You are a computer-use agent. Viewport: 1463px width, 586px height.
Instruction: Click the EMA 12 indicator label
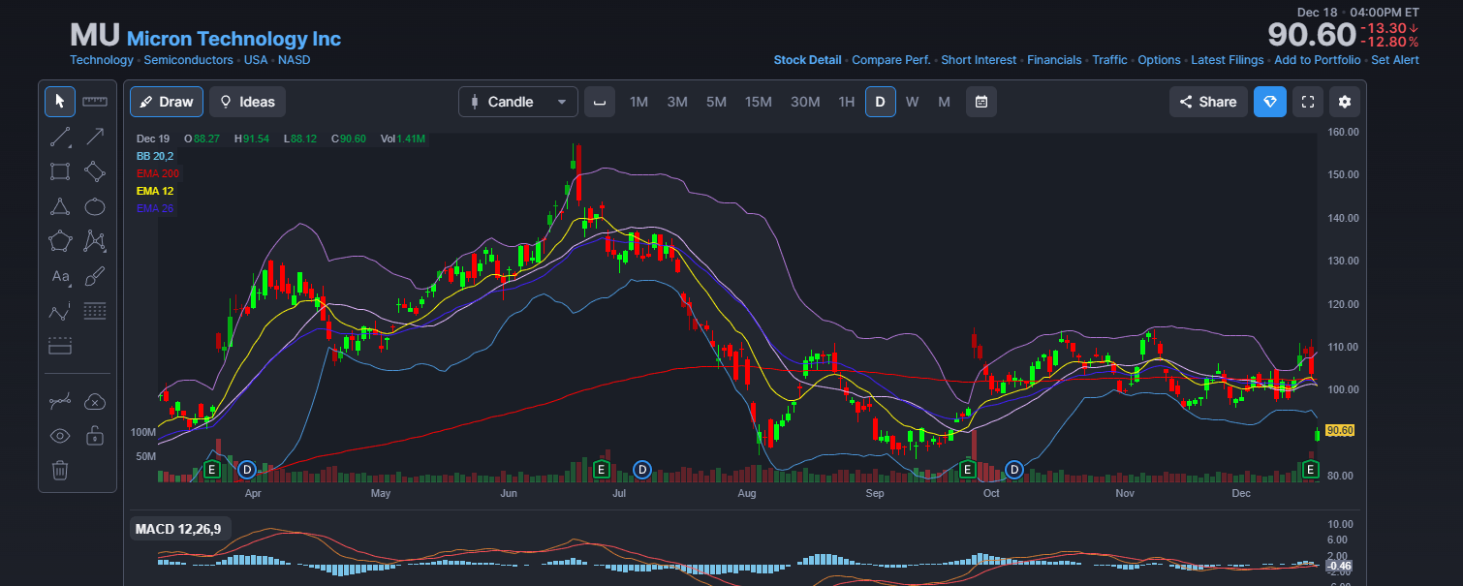coord(155,191)
